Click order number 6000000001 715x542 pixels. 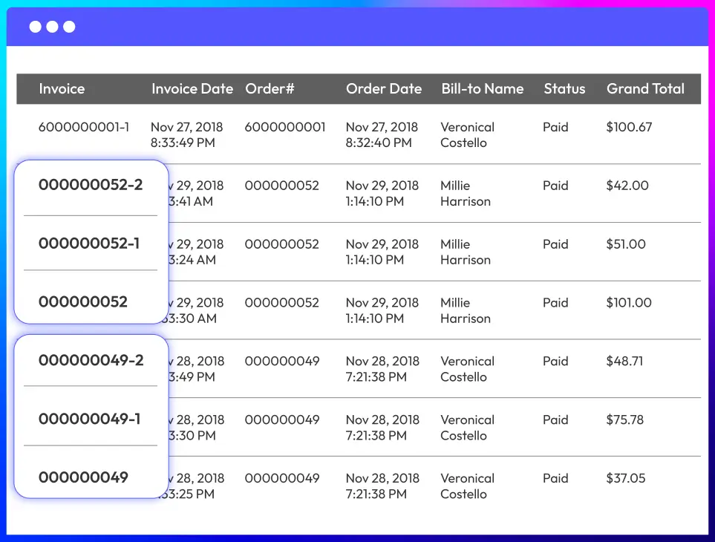pyautogui.click(x=285, y=127)
